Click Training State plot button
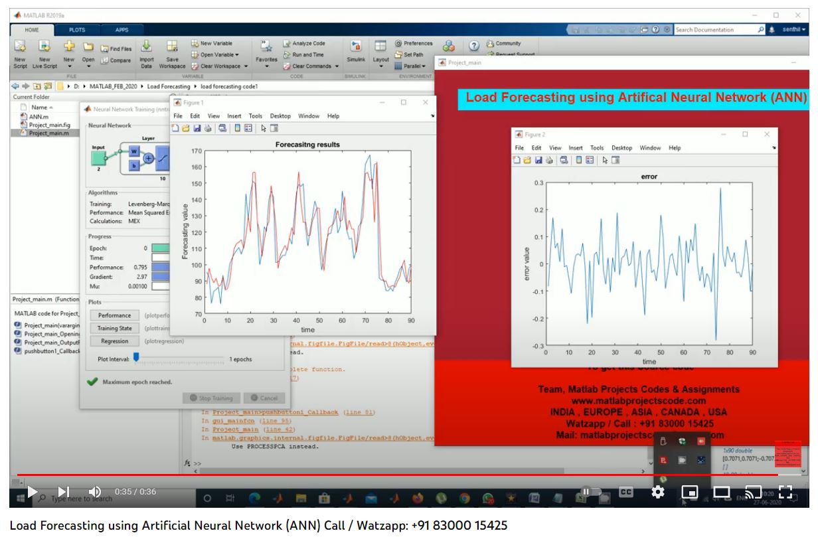 pyautogui.click(x=114, y=328)
